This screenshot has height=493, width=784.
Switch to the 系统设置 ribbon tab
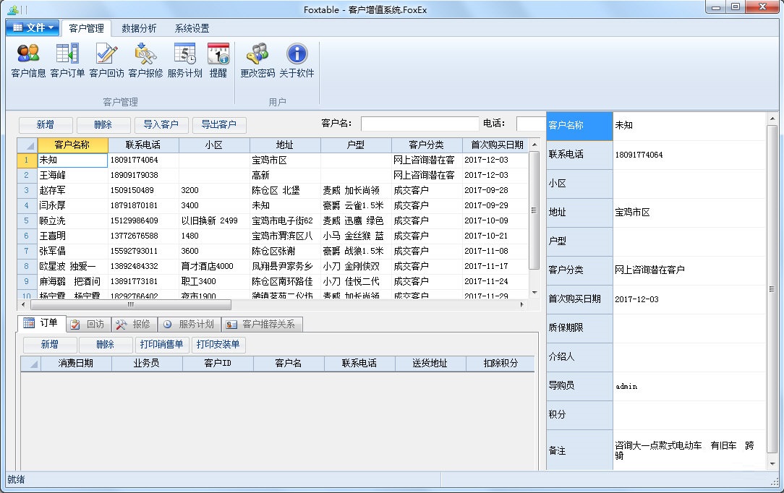click(192, 27)
